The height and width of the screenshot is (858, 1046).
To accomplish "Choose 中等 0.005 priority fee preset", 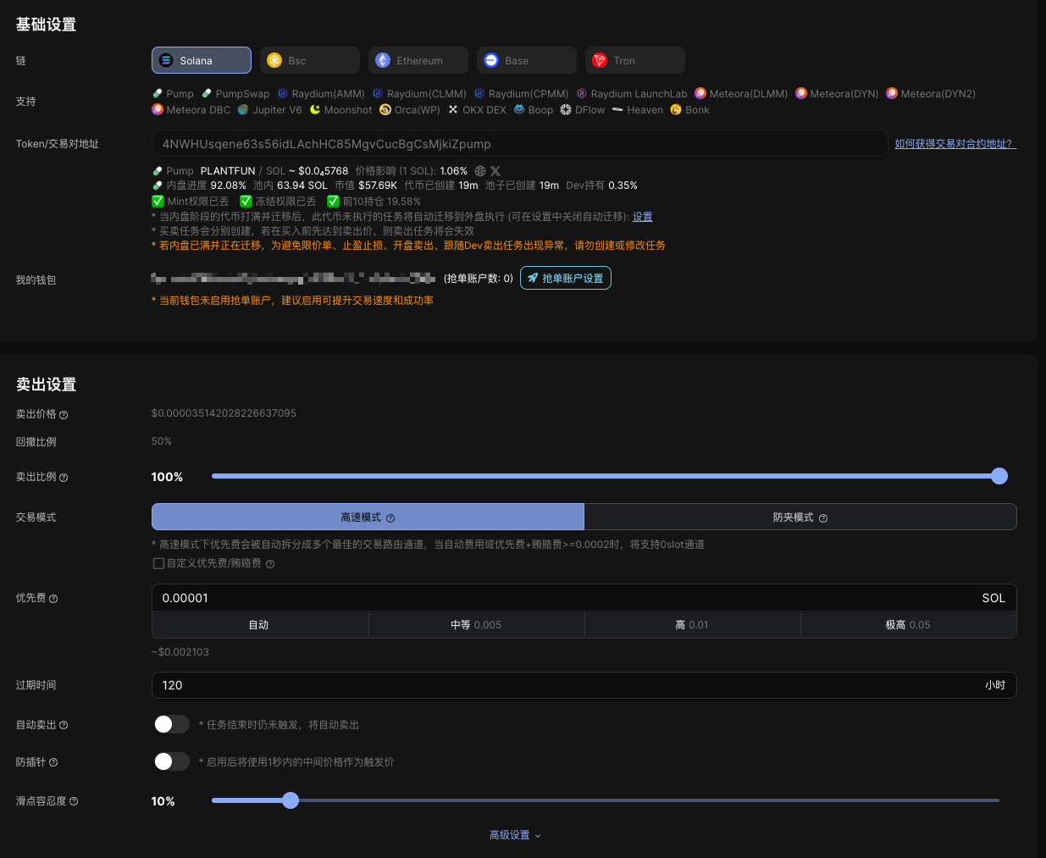I will tap(476, 625).
